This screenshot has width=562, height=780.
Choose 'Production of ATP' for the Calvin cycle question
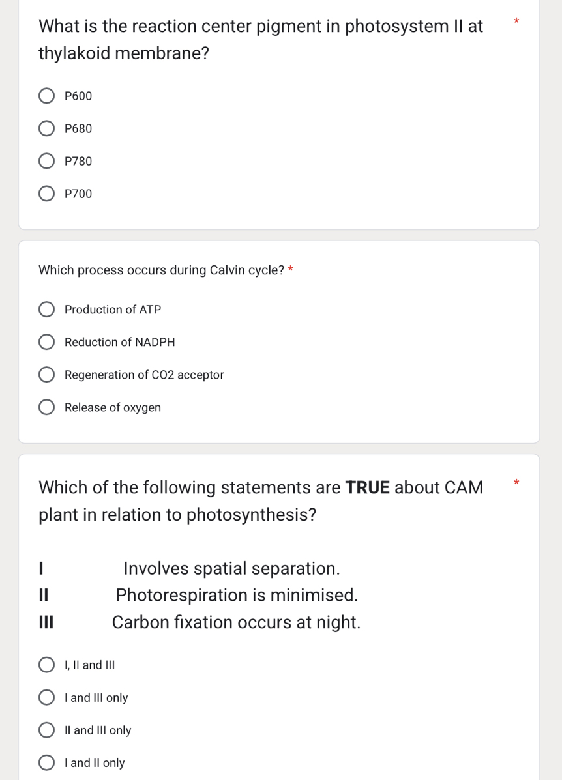(46, 310)
